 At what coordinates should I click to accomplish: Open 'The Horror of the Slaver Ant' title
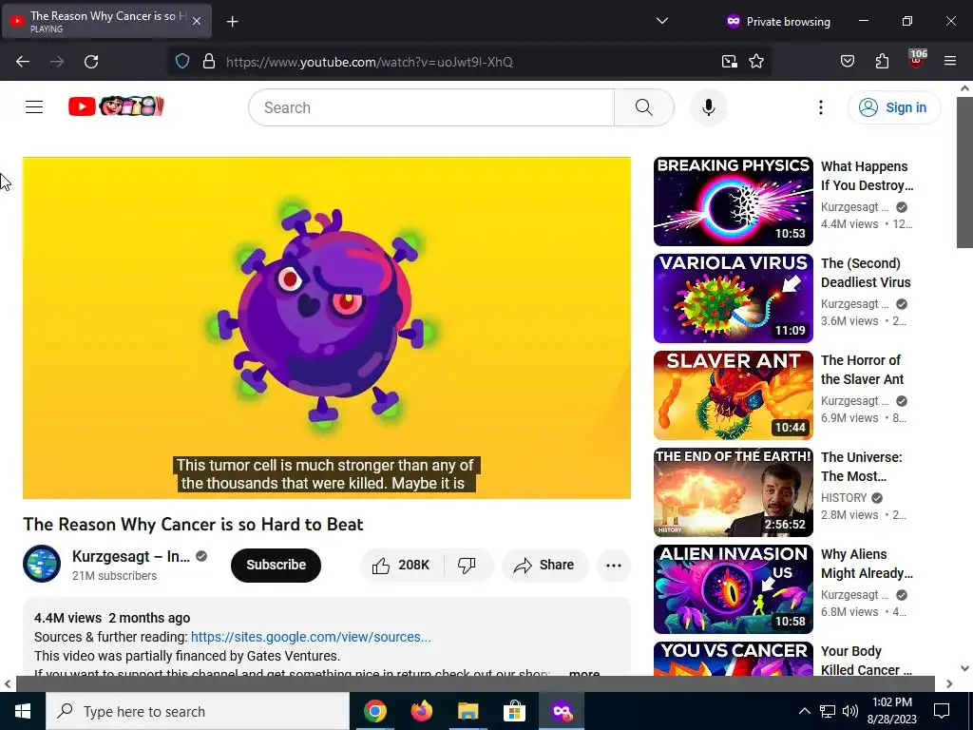(x=862, y=370)
